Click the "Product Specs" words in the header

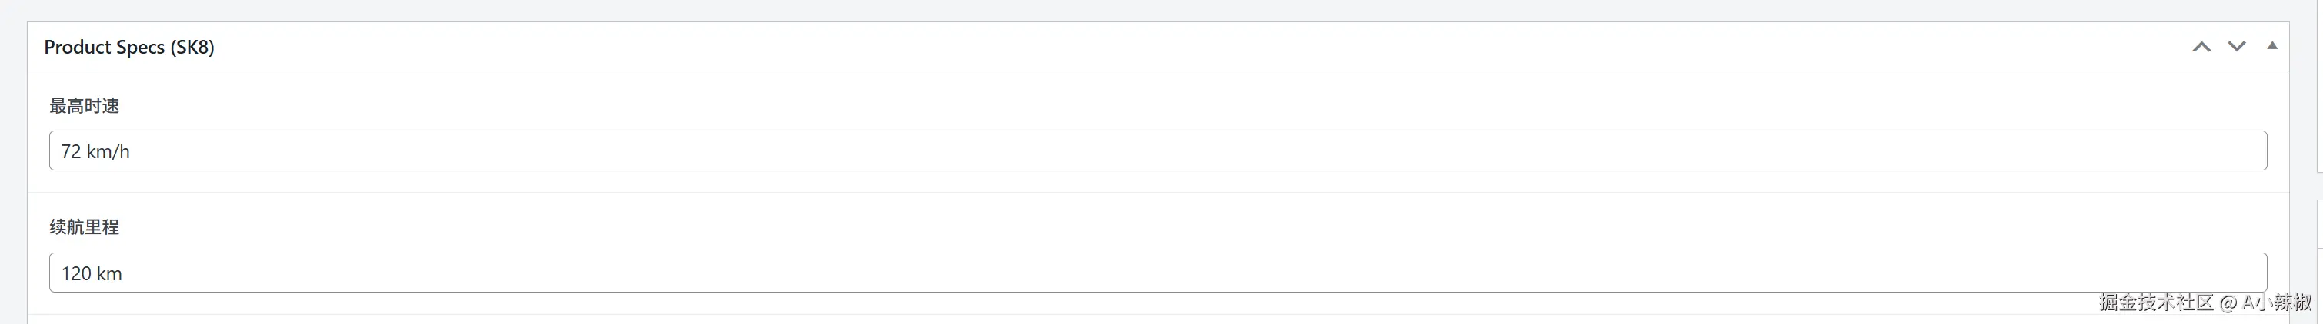104,47
